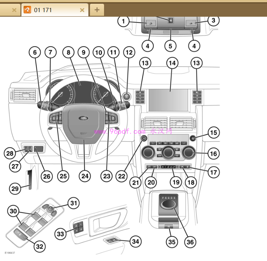Open a new tab with the plus button
Screen dimensions: 267x261
pyautogui.click(x=97, y=10)
